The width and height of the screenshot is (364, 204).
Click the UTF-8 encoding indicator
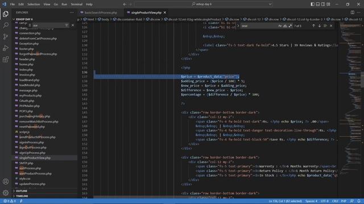[325, 201]
